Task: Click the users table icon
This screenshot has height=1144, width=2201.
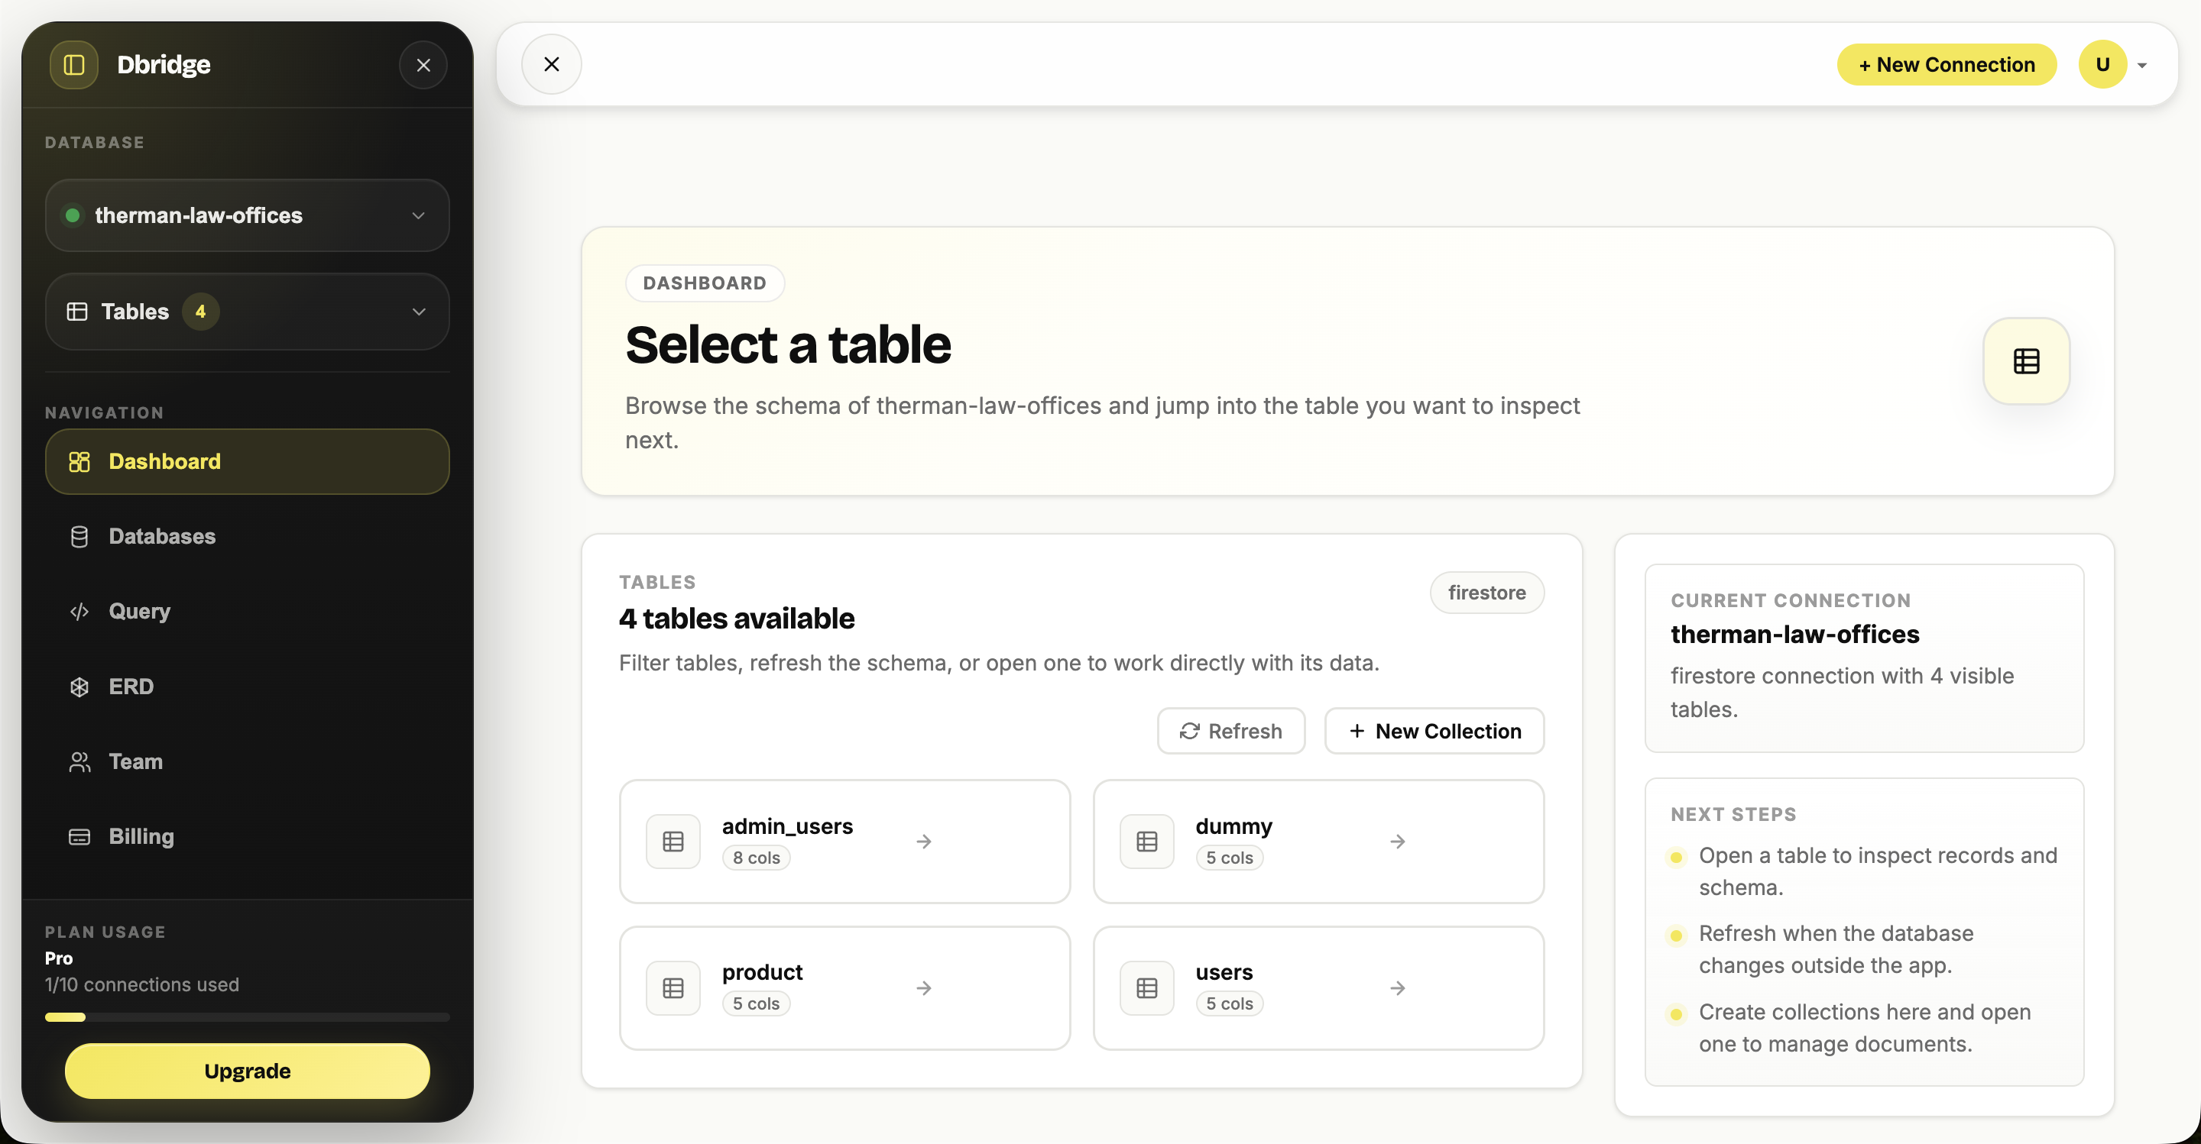Action: tap(1146, 987)
